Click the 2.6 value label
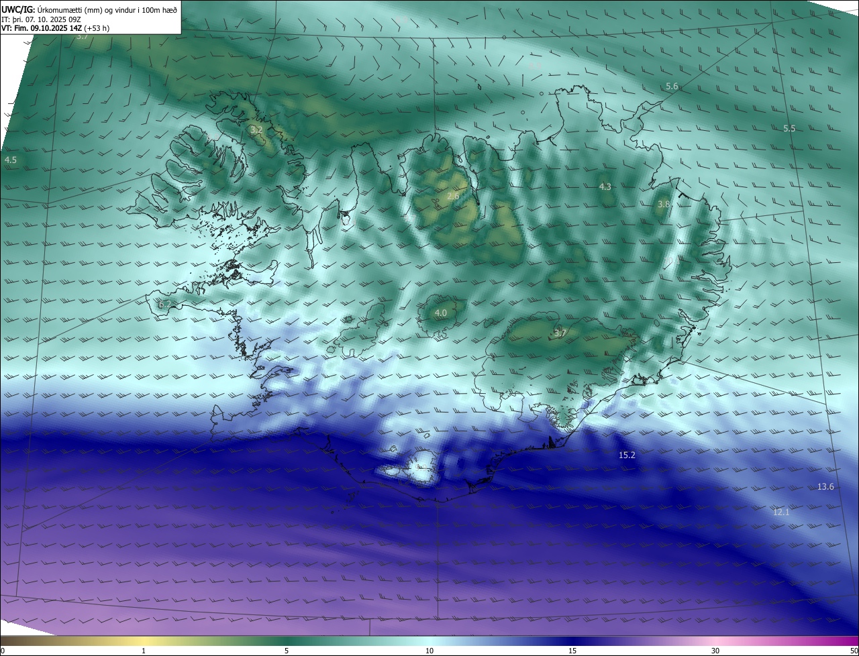859x656 pixels. coord(453,196)
